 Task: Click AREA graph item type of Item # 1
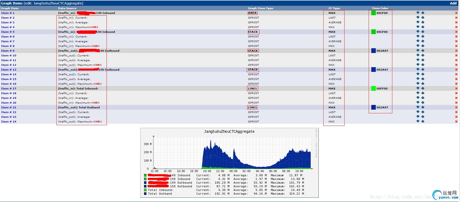tap(252, 13)
